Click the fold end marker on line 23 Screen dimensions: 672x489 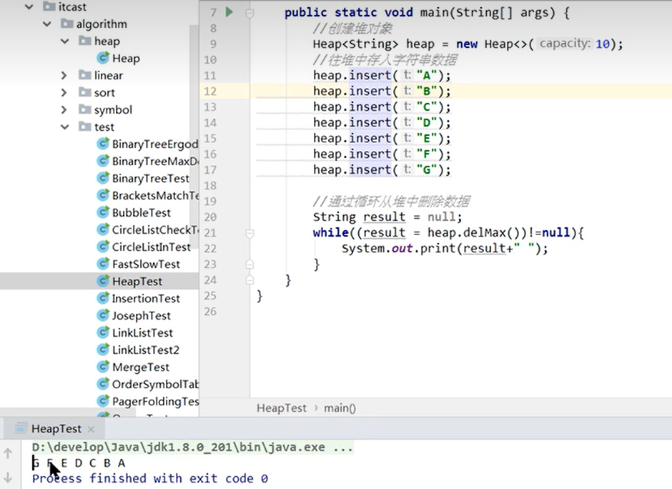coord(249,265)
